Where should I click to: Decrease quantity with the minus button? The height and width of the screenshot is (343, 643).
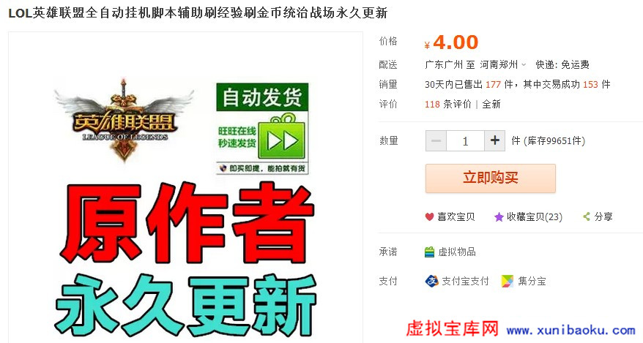click(436, 141)
